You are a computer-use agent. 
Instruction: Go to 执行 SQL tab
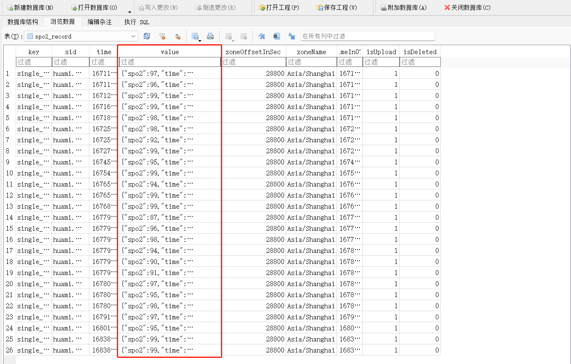pos(137,22)
